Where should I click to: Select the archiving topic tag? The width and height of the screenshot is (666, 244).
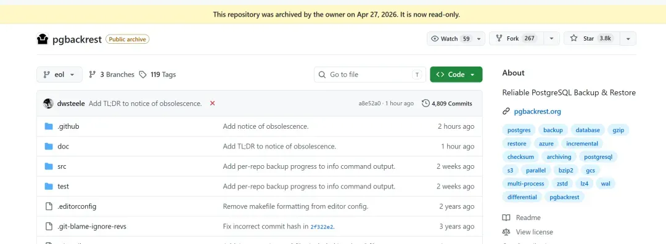(559, 157)
